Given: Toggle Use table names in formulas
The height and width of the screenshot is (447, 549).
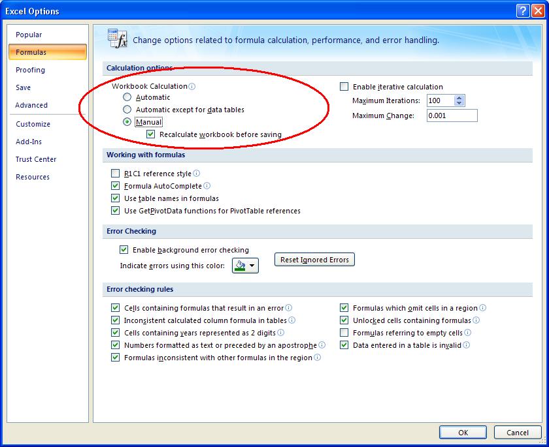Looking at the screenshot, I should click(x=115, y=198).
